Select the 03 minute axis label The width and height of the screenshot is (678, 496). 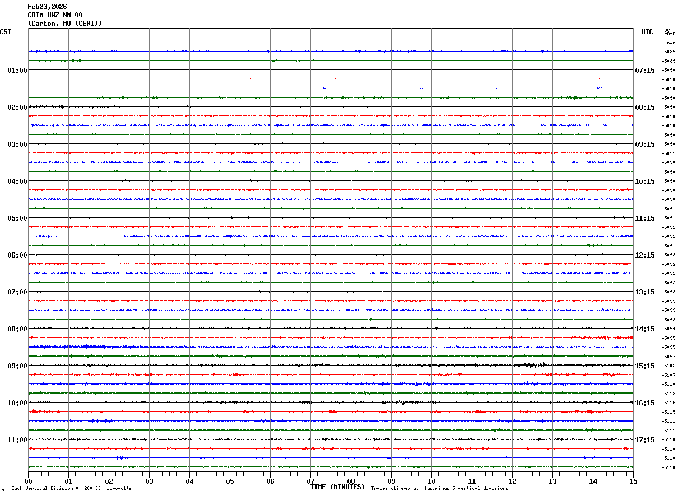(149, 481)
